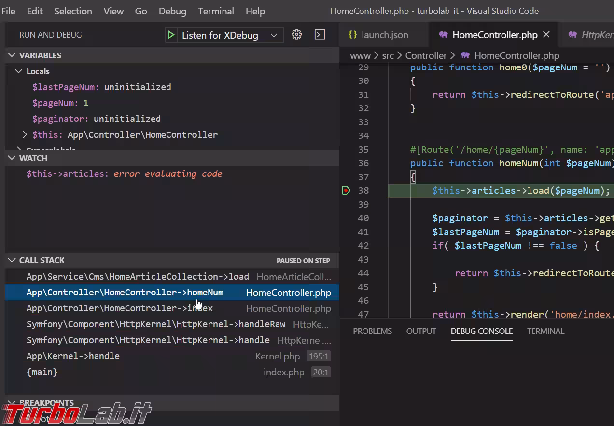
Task: Collapse the Locals scope
Action: coord(19,71)
